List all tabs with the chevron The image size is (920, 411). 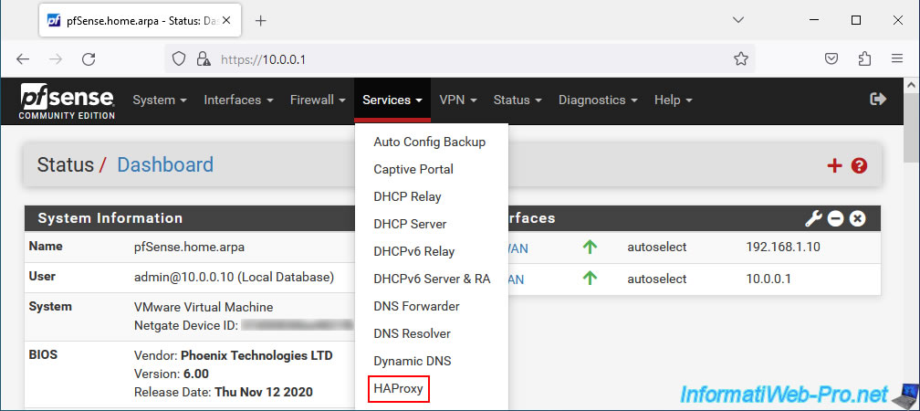pyautogui.click(x=738, y=20)
